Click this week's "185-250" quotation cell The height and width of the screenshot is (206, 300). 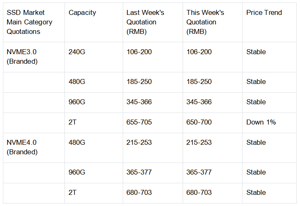pyautogui.click(x=199, y=82)
